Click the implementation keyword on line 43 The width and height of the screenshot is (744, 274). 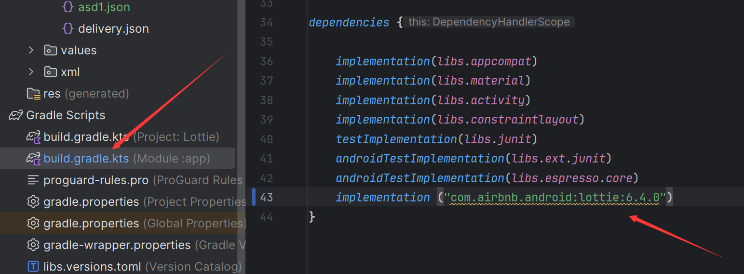[383, 197]
